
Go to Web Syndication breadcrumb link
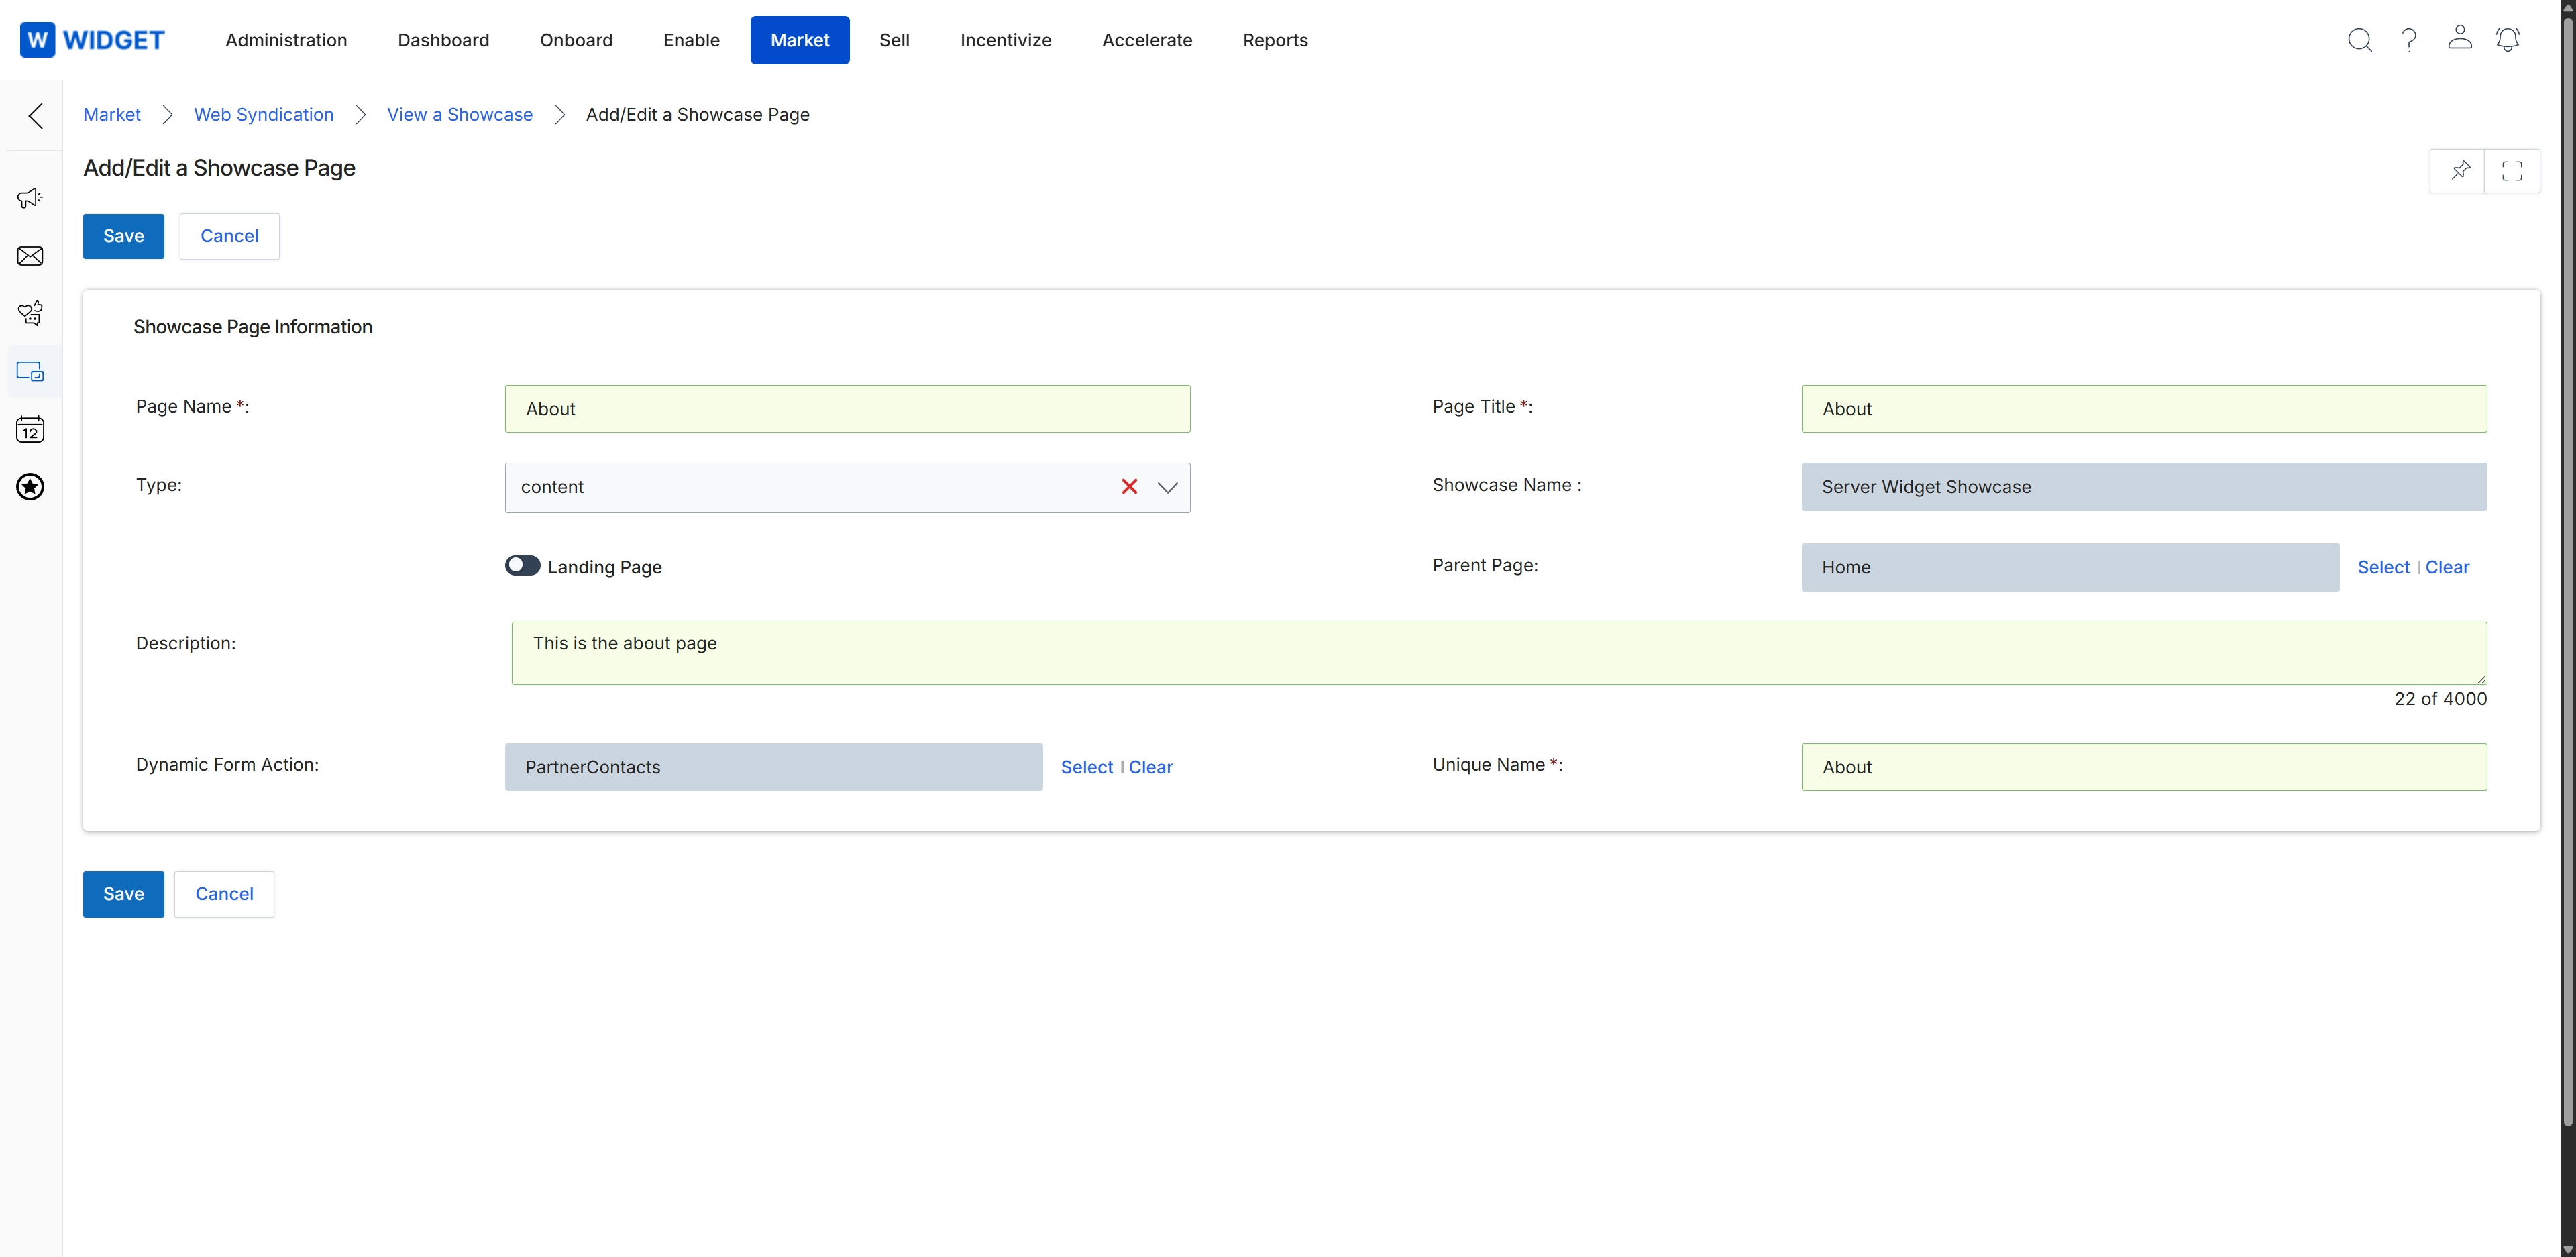pyautogui.click(x=264, y=115)
